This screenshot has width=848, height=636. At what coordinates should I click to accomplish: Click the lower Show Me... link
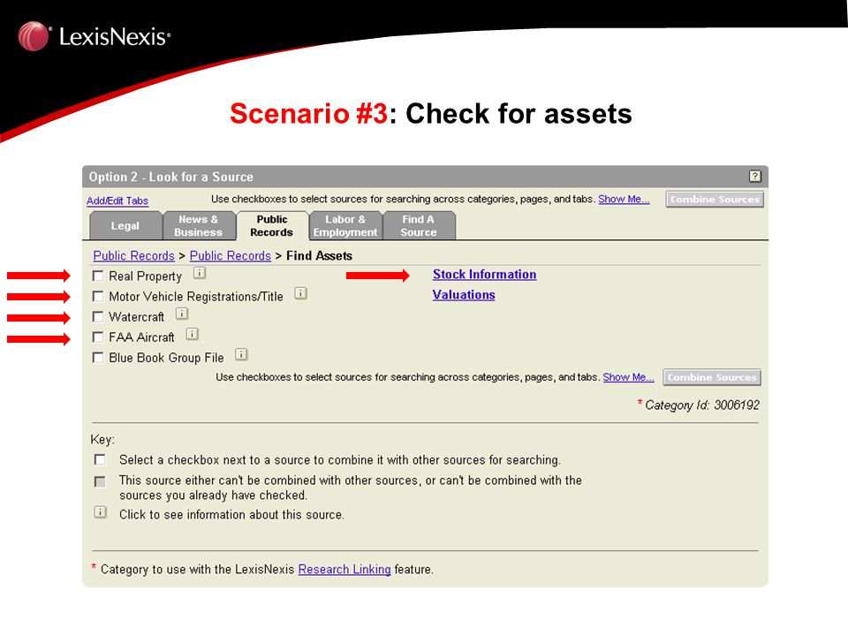coord(628,377)
